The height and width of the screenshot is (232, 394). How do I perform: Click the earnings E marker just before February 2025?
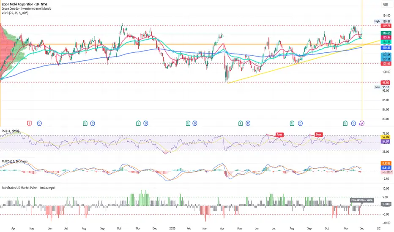(x=188, y=123)
